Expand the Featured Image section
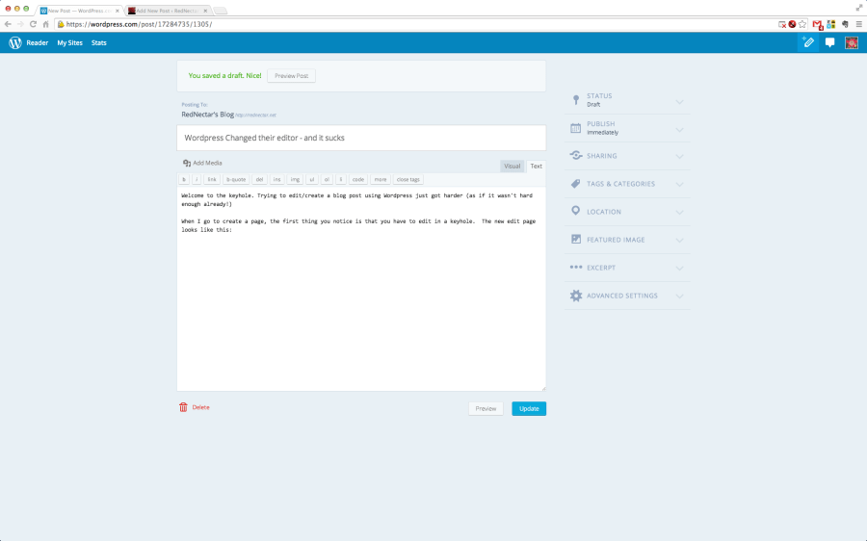Screen dimensions: 867x541 [x=626, y=240]
